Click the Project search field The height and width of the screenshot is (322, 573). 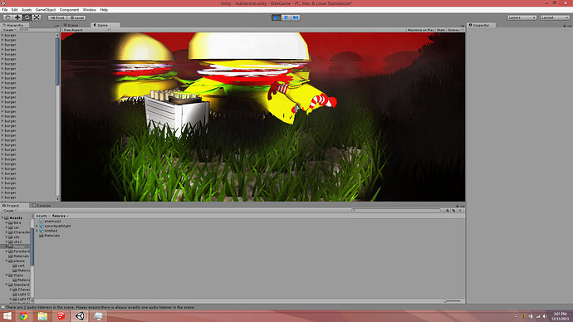click(396, 211)
